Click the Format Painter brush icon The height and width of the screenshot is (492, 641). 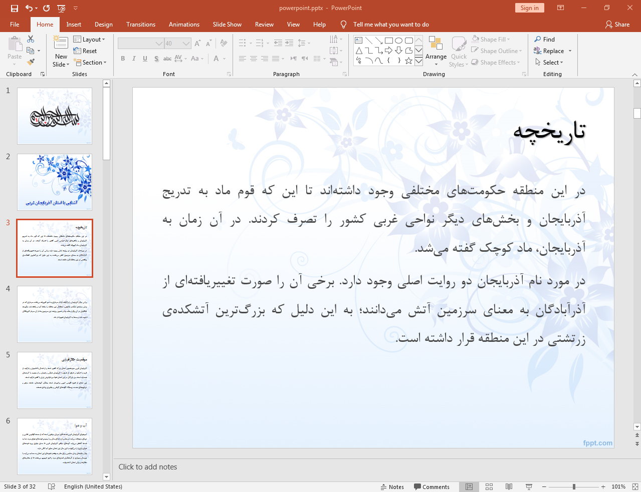(x=31, y=62)
